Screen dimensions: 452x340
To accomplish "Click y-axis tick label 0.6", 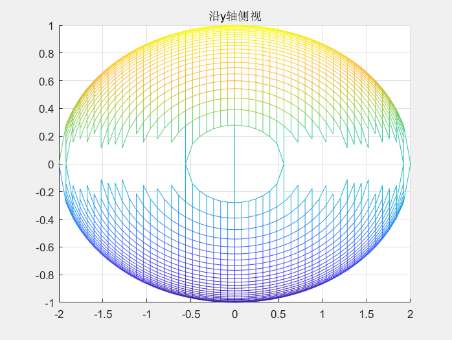I will pyautogui.click(x=47, y=82).
